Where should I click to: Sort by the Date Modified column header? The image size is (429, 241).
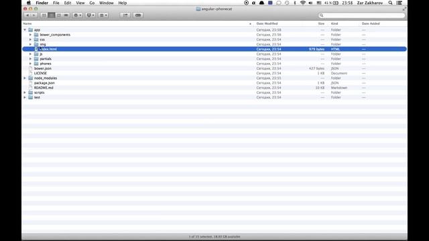coord(267,24)
